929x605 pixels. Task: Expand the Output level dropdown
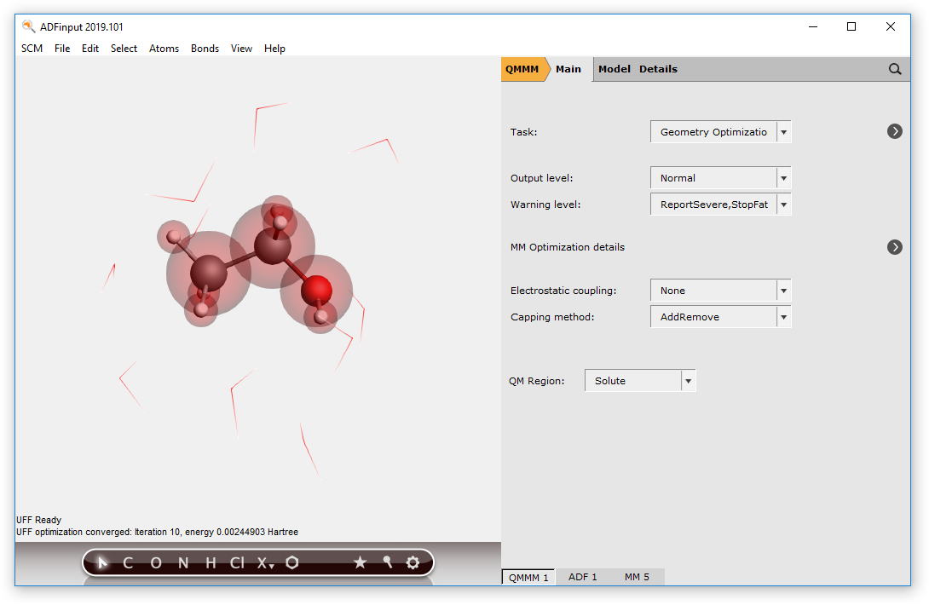(720, 178)
